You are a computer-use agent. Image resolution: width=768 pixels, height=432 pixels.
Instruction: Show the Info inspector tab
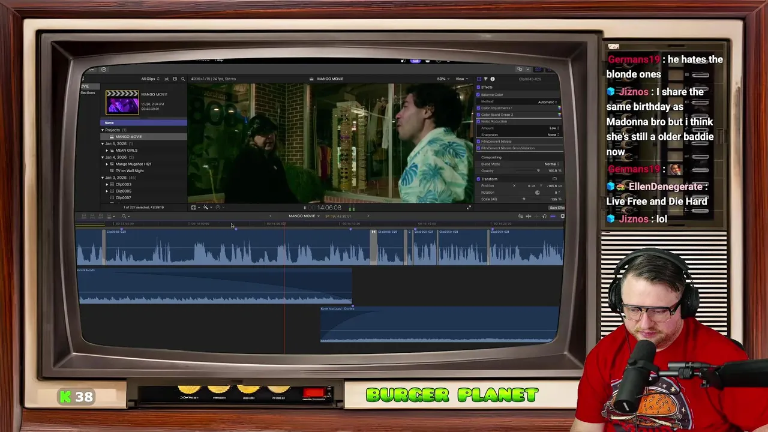coord(493,79)
